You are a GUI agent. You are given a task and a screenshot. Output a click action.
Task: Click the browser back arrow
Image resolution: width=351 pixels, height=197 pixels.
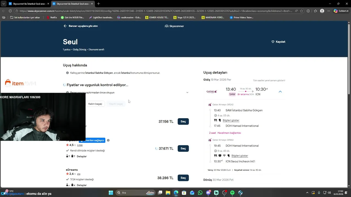tap(4, 11)
